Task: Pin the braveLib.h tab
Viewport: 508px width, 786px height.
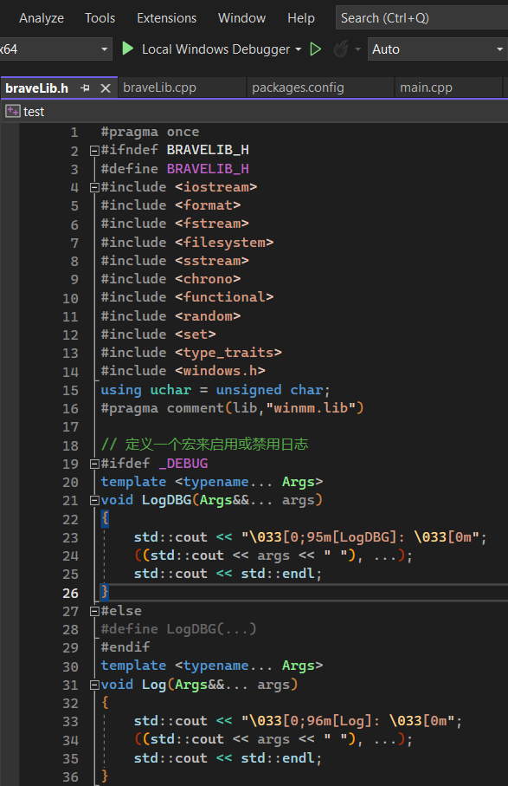Action: pos(85,88)
